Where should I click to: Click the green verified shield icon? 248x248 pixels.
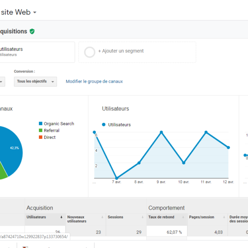click(x=32, y=31)
